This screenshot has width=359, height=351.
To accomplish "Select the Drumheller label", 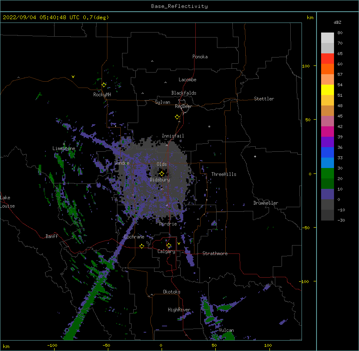I will click(x=266, y=203).
